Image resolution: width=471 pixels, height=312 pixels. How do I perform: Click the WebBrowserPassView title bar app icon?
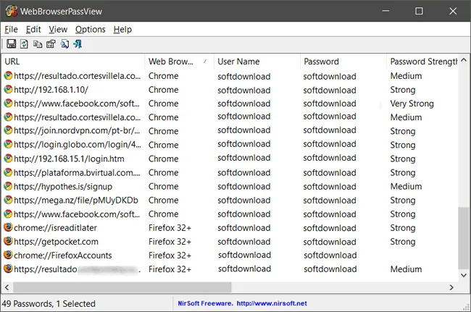11,11
